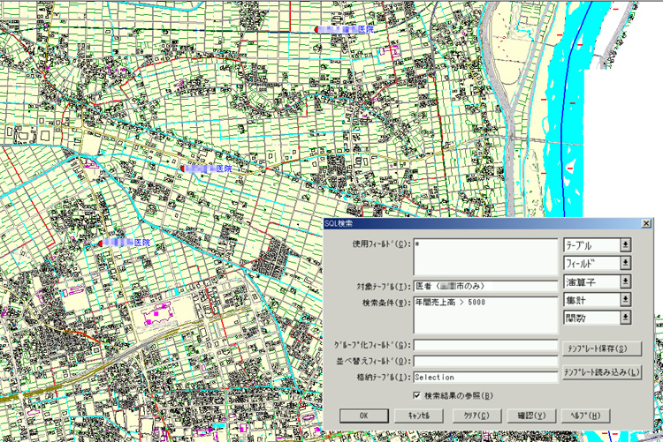663x442 pixels.
Task: Expand the フィールド dropdown
Action: [x=598, y=264]
